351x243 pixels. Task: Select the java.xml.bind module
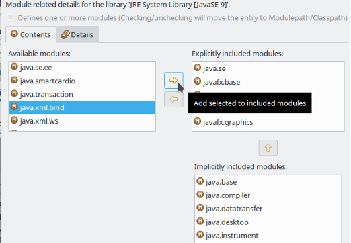point(82,107)
